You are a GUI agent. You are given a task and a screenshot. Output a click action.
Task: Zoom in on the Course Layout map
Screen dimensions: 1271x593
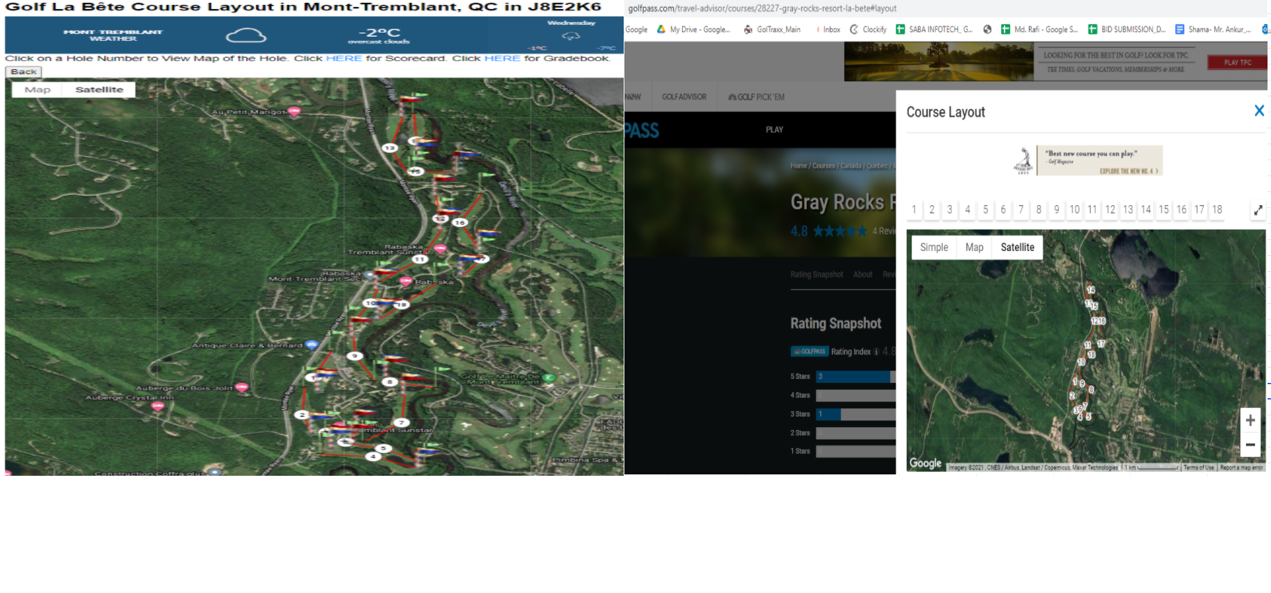(1250, 420)
